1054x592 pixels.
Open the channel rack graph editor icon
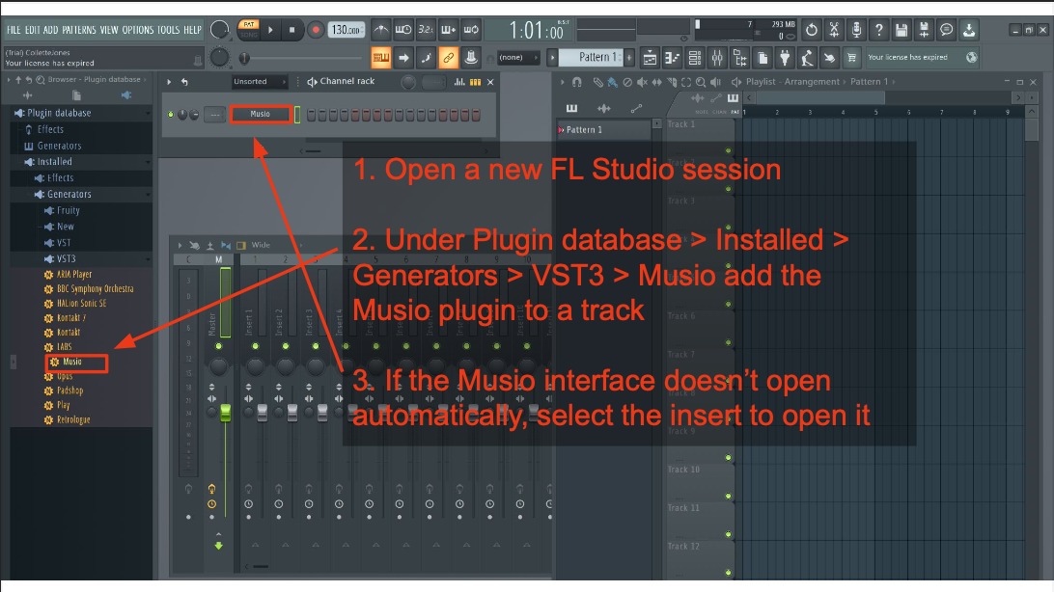(459, 82)
